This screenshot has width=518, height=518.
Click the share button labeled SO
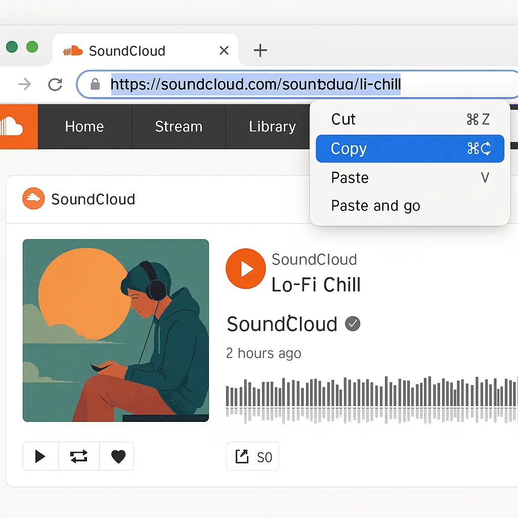pyautogui.click(x=253, y=456)
